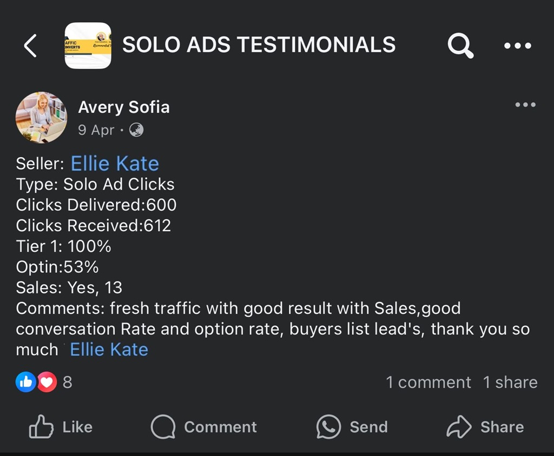
Task: Open the group search magnifier icon
Action: click(x=460, y=46)
